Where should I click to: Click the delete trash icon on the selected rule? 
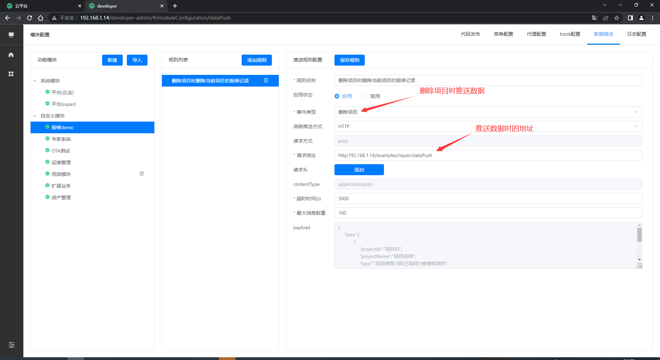pyautogui.click(x=266, y=80)
